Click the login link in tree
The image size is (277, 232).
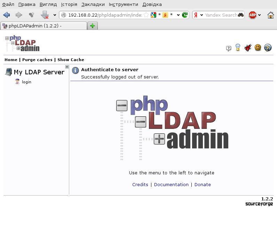coord(26,82)
